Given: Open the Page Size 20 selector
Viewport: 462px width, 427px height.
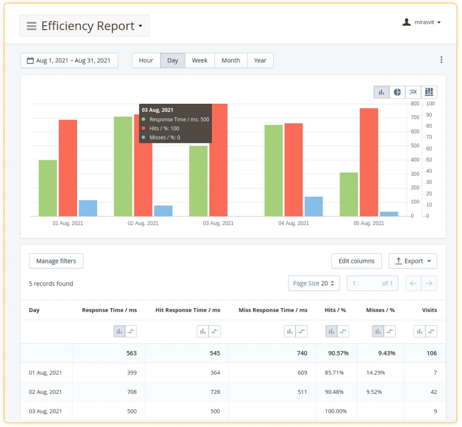Looking at the screenshot, I should click(x=314, y=283).
